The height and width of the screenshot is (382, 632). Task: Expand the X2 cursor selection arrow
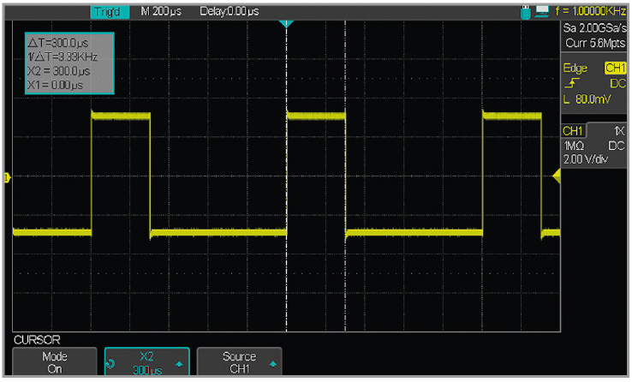(177, 363)
